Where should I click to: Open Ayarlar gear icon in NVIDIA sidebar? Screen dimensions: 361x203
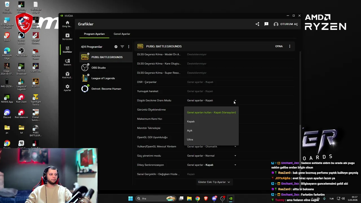(x=67, y=88)
